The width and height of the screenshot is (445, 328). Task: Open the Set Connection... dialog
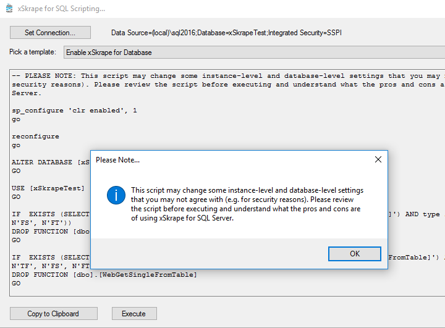click(x=50, y=33)
